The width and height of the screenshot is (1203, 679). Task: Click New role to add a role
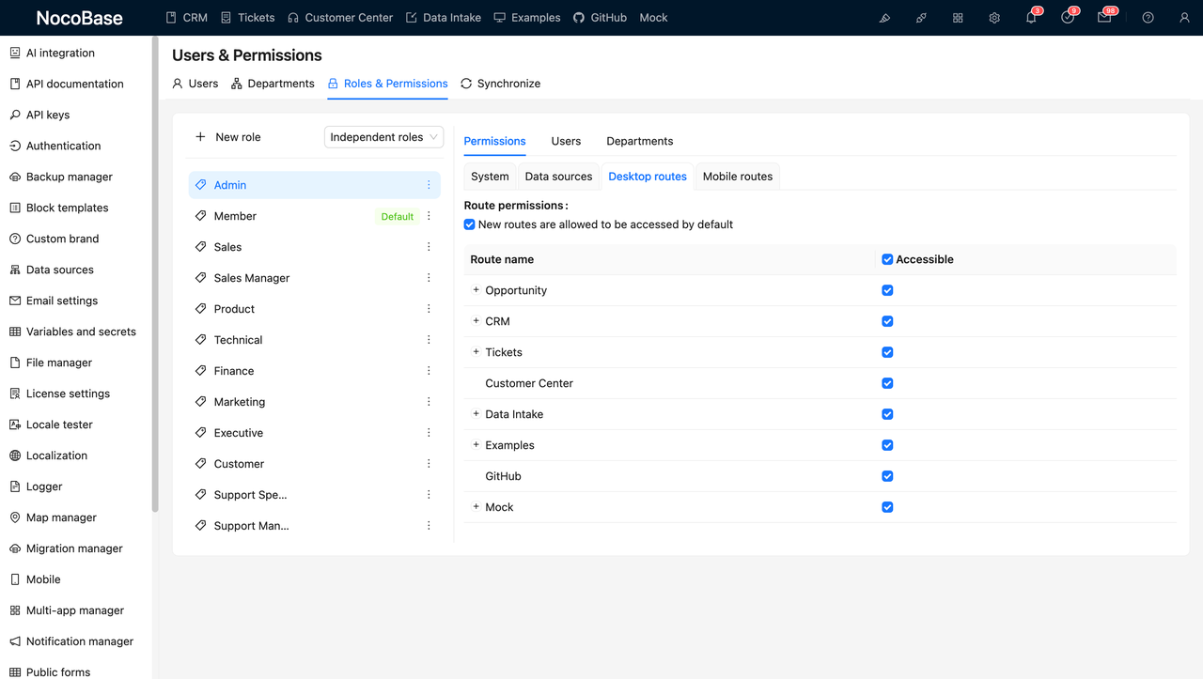tap(227, 136)
